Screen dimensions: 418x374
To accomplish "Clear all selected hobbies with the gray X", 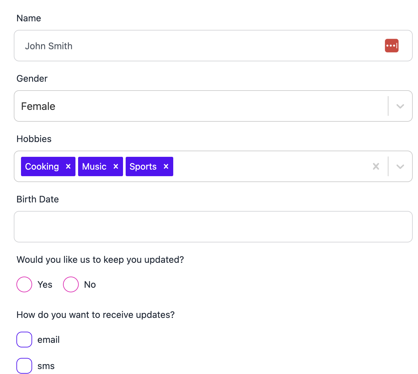I will pos(376,166).
